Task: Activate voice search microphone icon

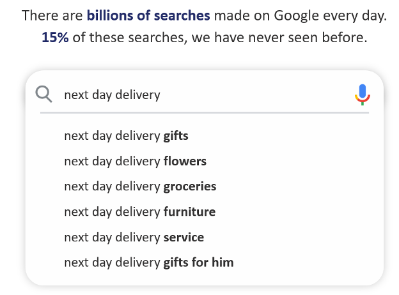Action: point(363,95)
